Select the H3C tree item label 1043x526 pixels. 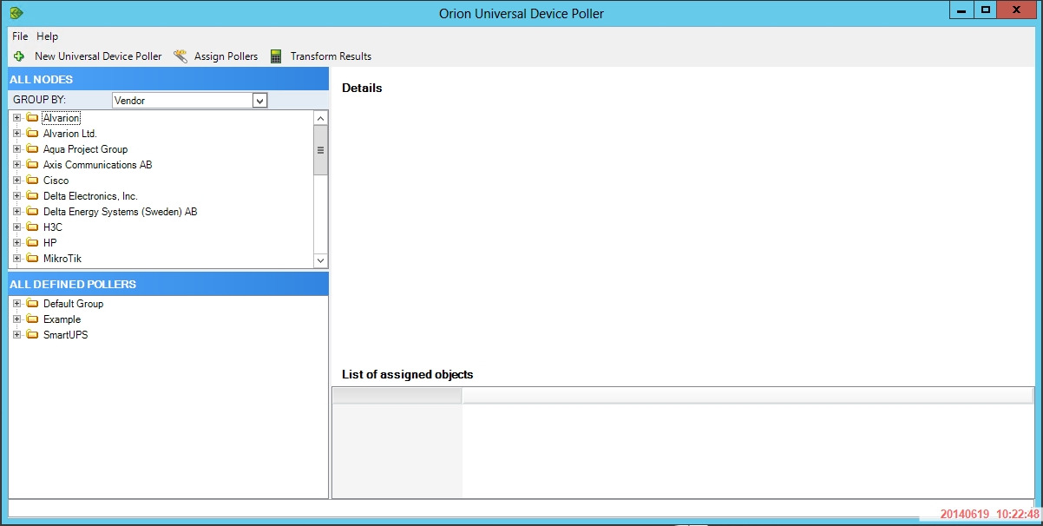click(x=52, y=227)
